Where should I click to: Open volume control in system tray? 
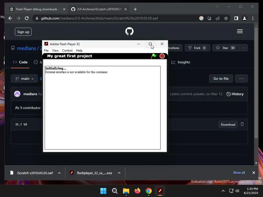(237, 191)
